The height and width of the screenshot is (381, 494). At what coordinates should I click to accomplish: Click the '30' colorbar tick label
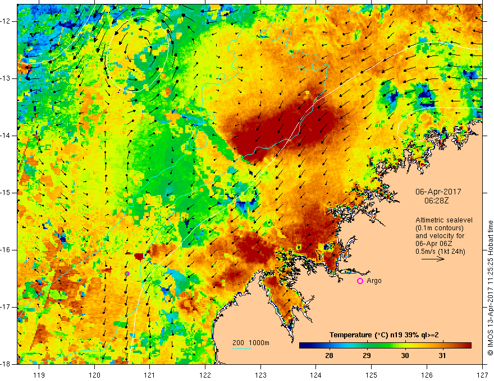pyautogui.click(x=405, y=356)
